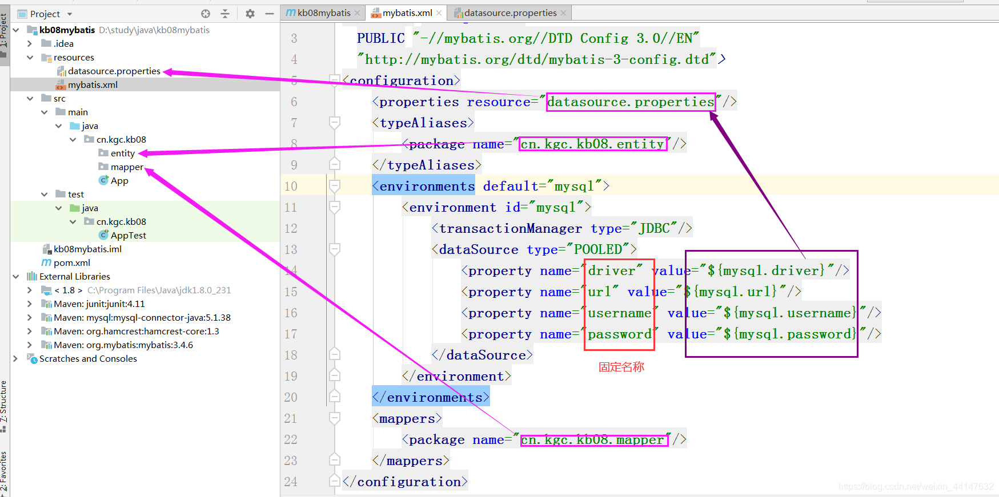
Task: Fold the typeAliases tag on line 7
Action: click(335, 122)
